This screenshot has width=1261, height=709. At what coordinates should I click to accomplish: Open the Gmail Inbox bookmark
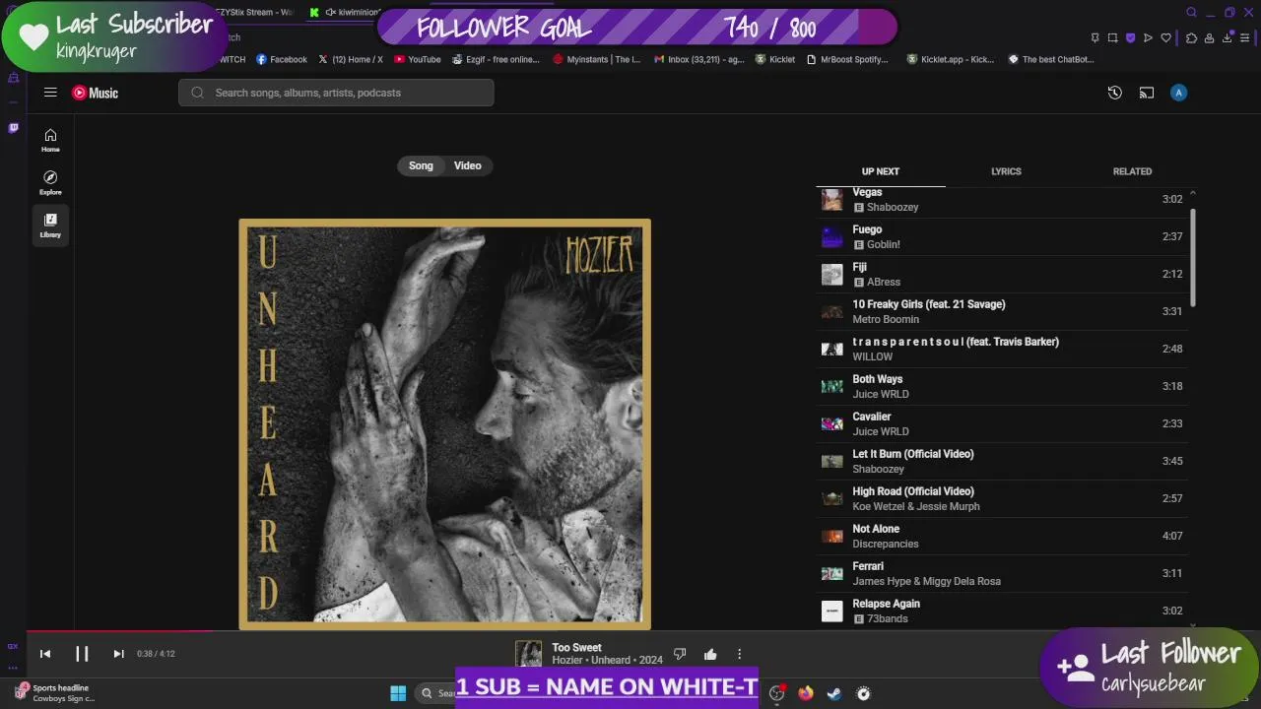pyautogui.click(x=699, y=59)
